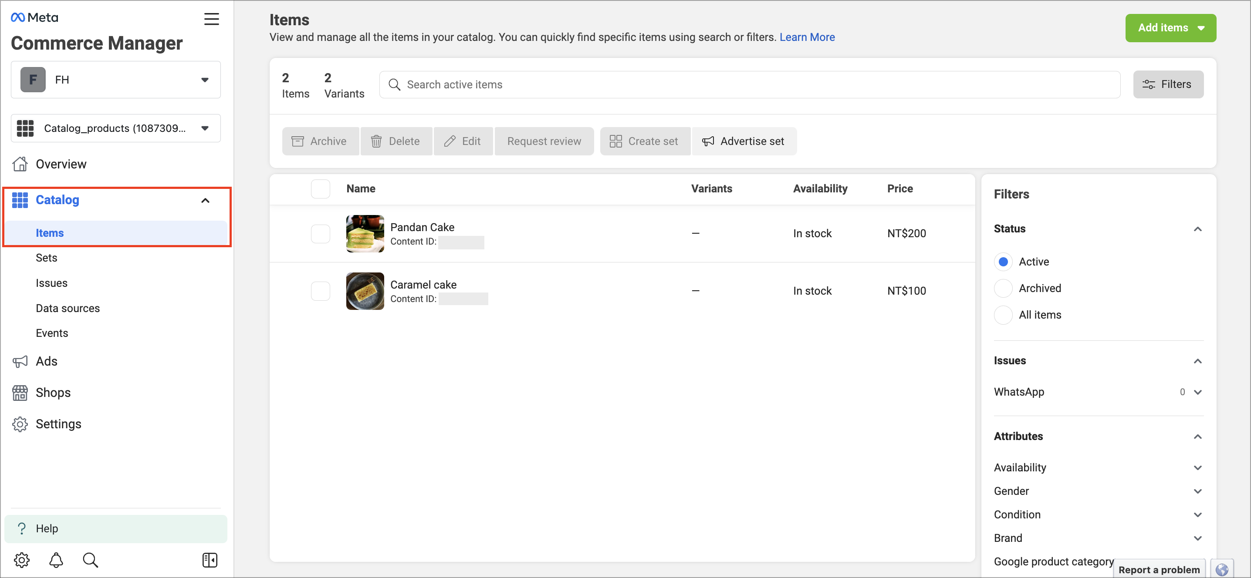Open Items under Catalog
Viewport: 1251px width, 578px height.
point(115,233)
